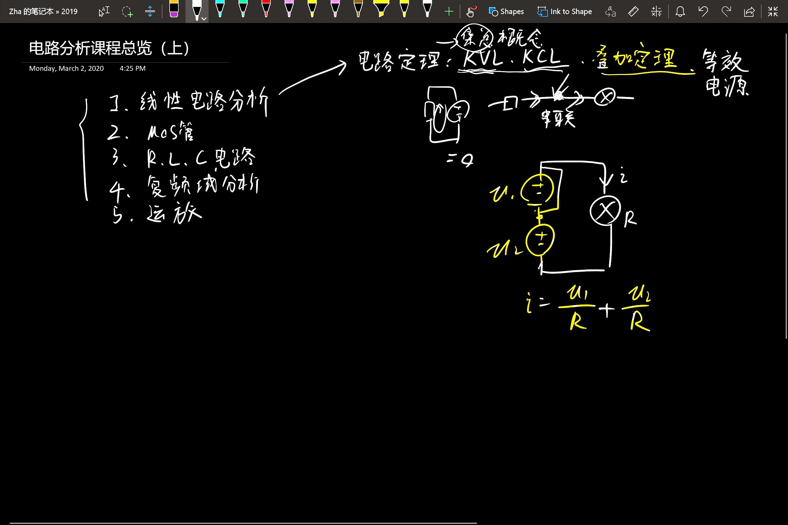This screenshot has height=525, width=788.
Task: Select the red pen
Action: tap(266, 9)
